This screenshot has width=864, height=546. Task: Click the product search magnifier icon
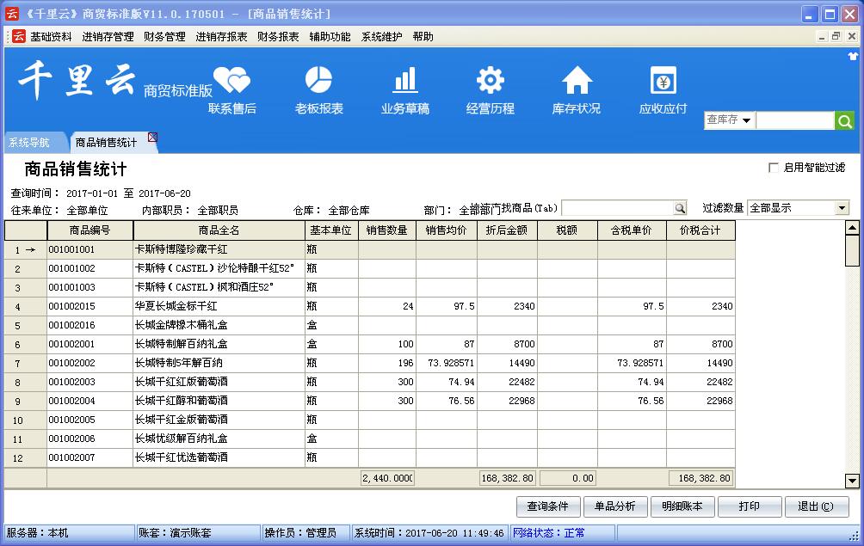pyautogui.click(x=680, y=208)
